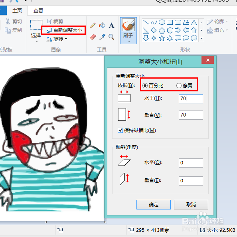Click the selection size status bar icon
Screen dimensions: 237x237
60,230
